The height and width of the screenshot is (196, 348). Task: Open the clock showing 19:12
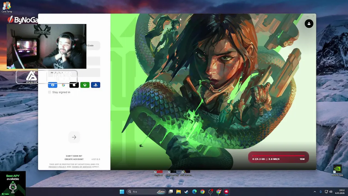[x=340, y=192]
